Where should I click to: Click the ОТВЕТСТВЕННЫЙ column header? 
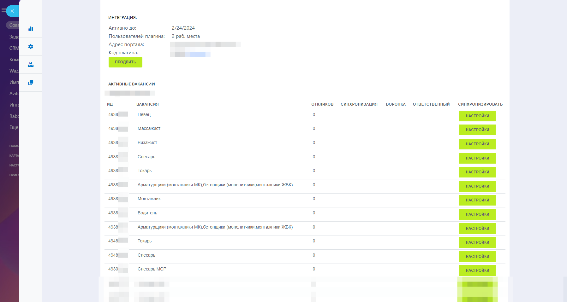tap(431, 104)
